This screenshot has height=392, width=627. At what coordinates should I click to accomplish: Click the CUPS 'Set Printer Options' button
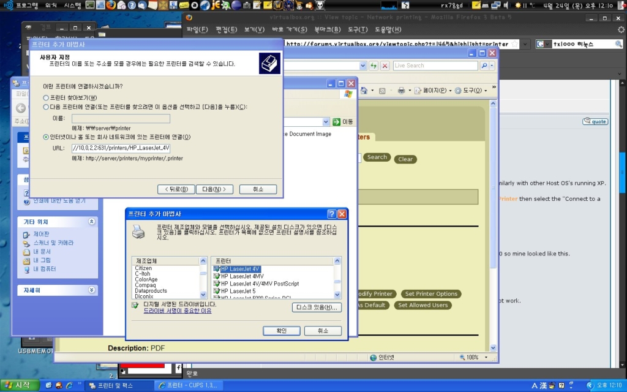click(x=431, y=294)
